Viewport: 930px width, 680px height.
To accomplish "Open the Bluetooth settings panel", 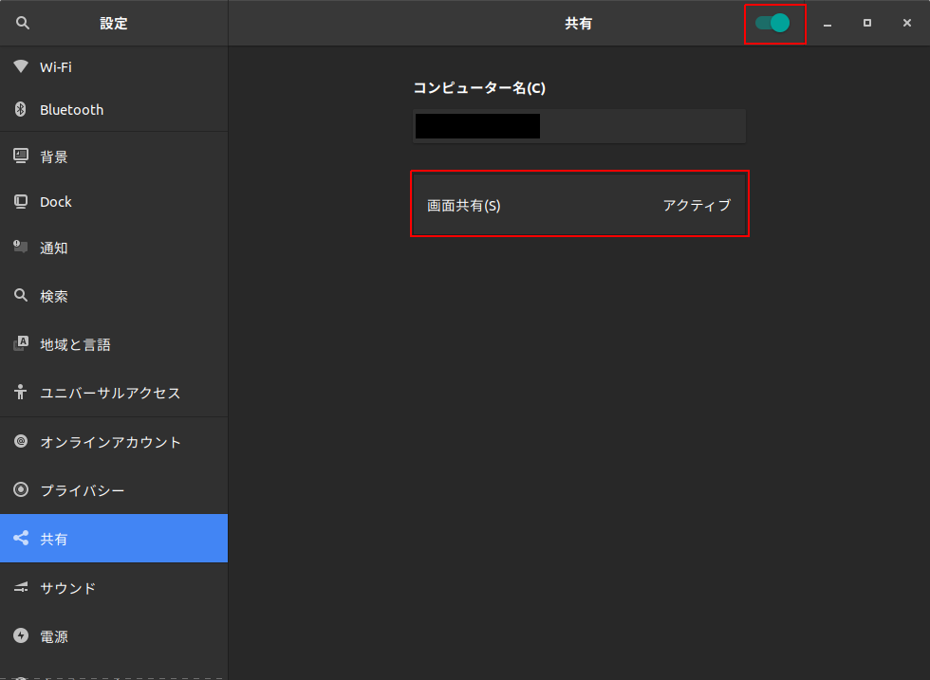I will [114, 110].
